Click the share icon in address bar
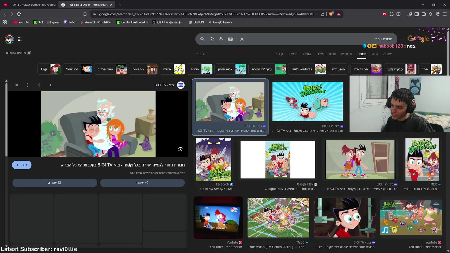The width and height of the screenshot is (450, 253). [322, 14]
